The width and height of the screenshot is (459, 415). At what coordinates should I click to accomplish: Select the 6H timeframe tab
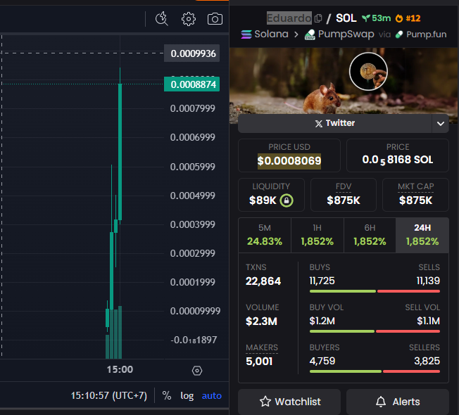[x=370, y=235]
